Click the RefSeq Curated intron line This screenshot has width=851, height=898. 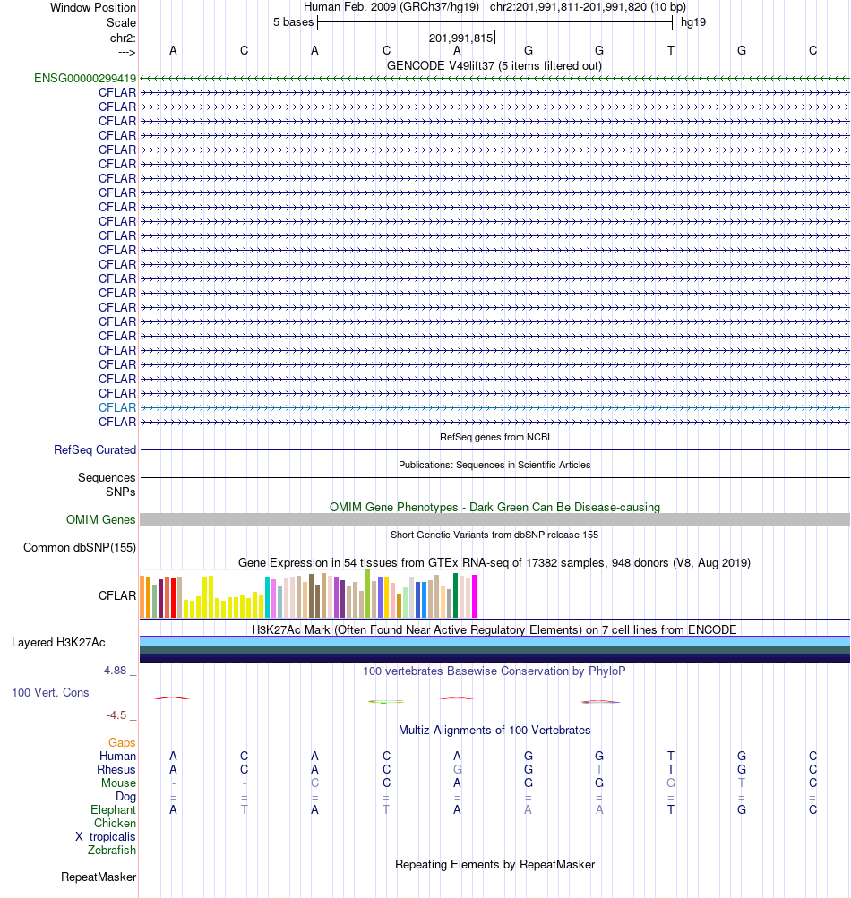494,450
